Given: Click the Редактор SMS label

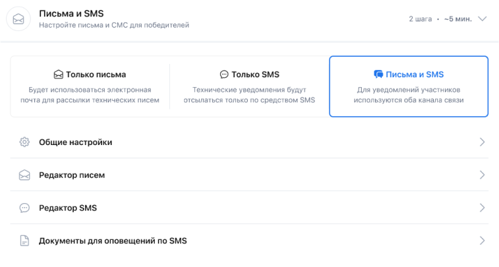Looking at the screenshot, I should pos(68,208).
